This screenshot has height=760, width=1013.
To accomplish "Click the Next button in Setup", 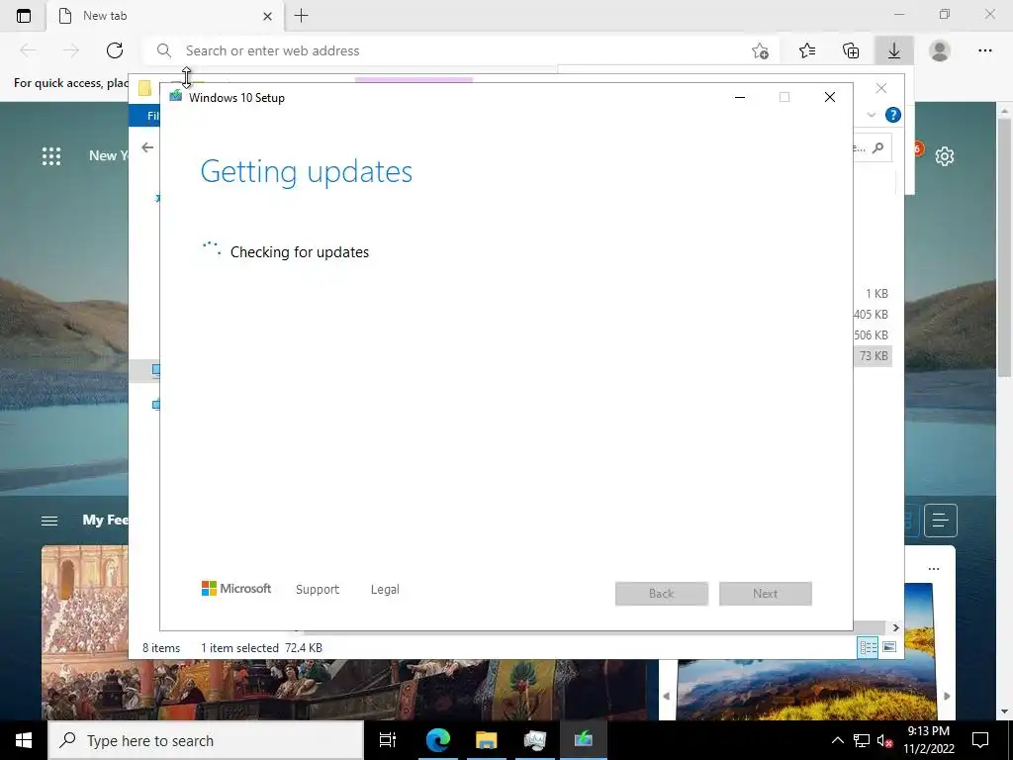I will pyautogui.click(x=765, y=594).
